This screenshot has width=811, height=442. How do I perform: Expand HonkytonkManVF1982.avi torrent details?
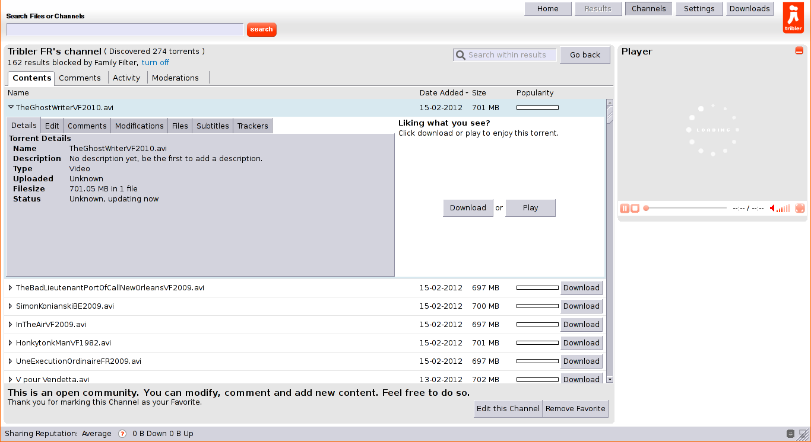click(11, 343)
